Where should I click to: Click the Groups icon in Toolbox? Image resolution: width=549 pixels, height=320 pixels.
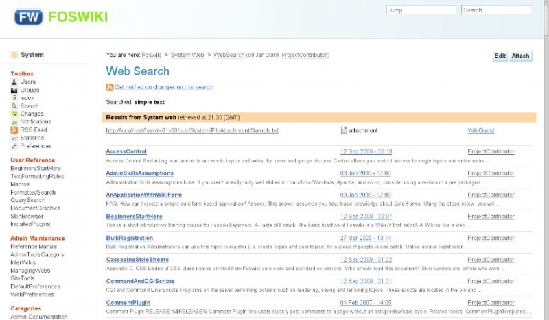14,90
